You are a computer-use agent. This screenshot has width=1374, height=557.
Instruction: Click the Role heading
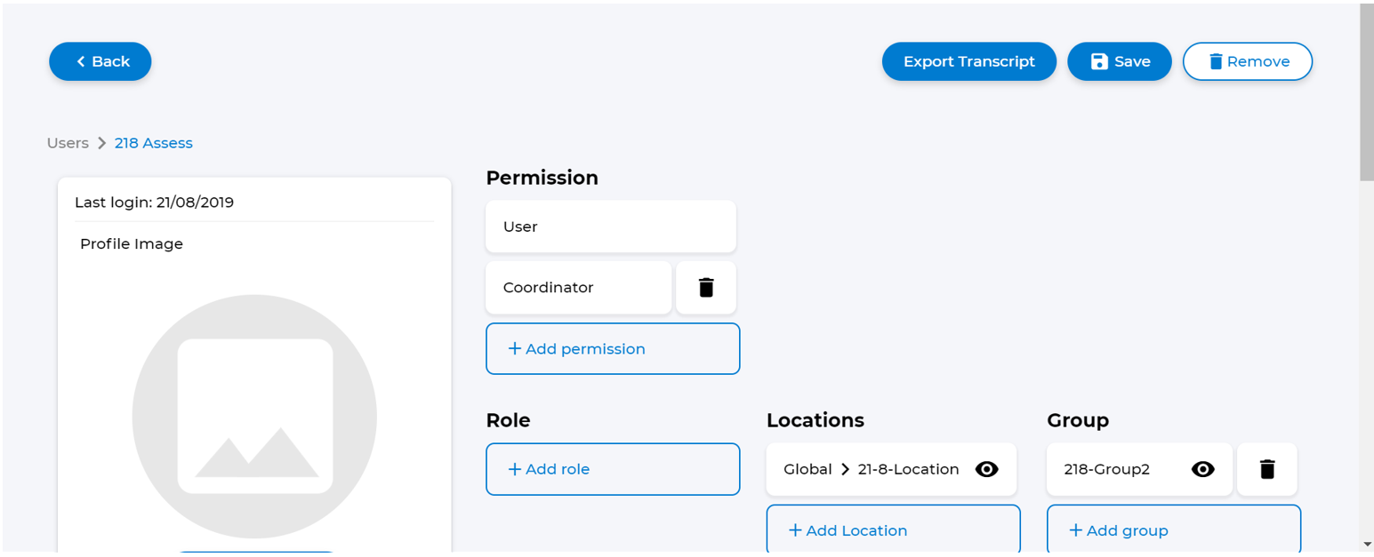tap(508, 420)
